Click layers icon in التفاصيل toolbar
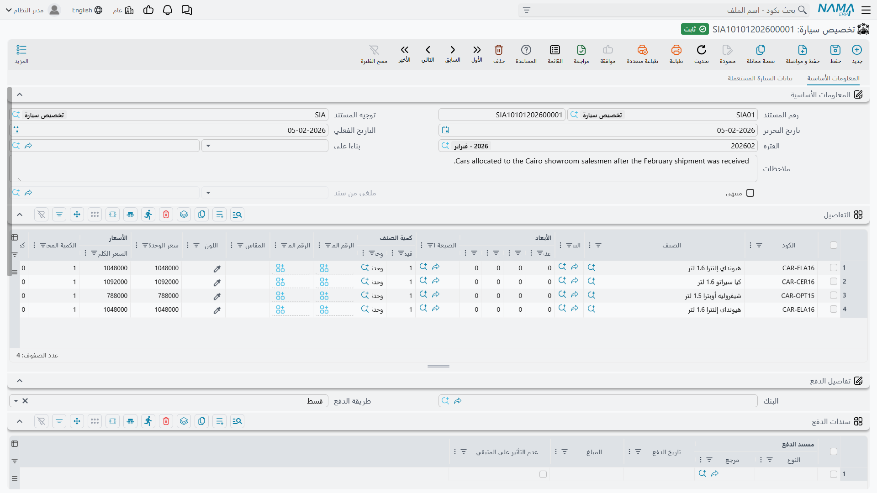The image size is (877, 493). point(184,215)
